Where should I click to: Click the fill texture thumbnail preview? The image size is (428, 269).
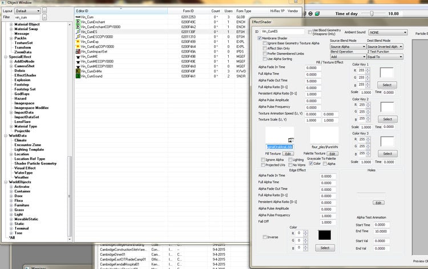(280, 135)
